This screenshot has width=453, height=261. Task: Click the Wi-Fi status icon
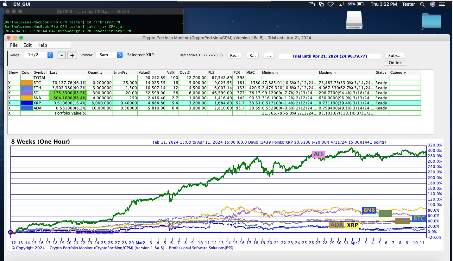pos(331,4)
